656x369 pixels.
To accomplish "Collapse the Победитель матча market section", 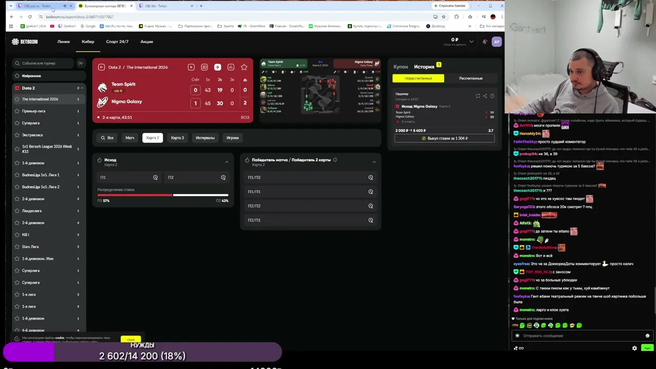I will [374, 162].
